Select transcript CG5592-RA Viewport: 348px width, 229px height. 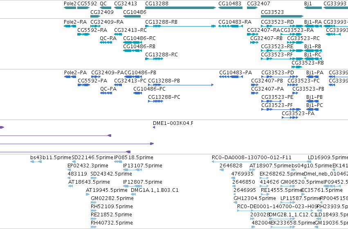(x=84, y=35)
